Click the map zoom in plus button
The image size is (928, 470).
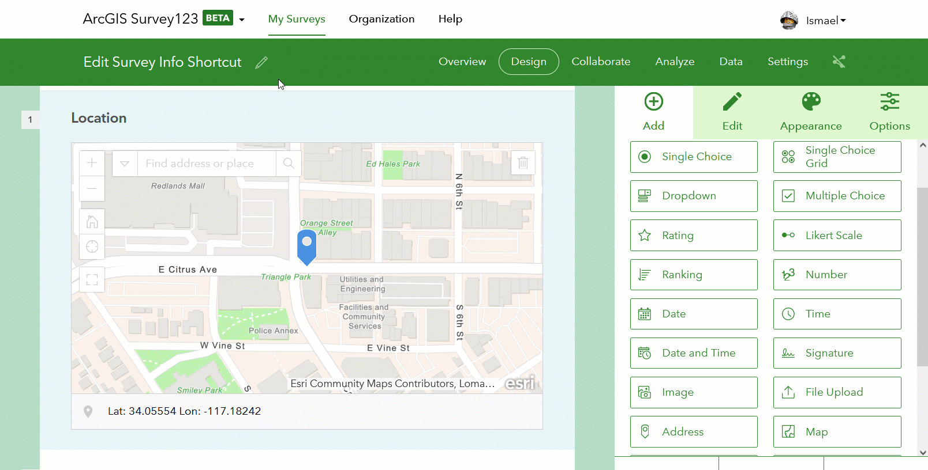tap(92, 163)
